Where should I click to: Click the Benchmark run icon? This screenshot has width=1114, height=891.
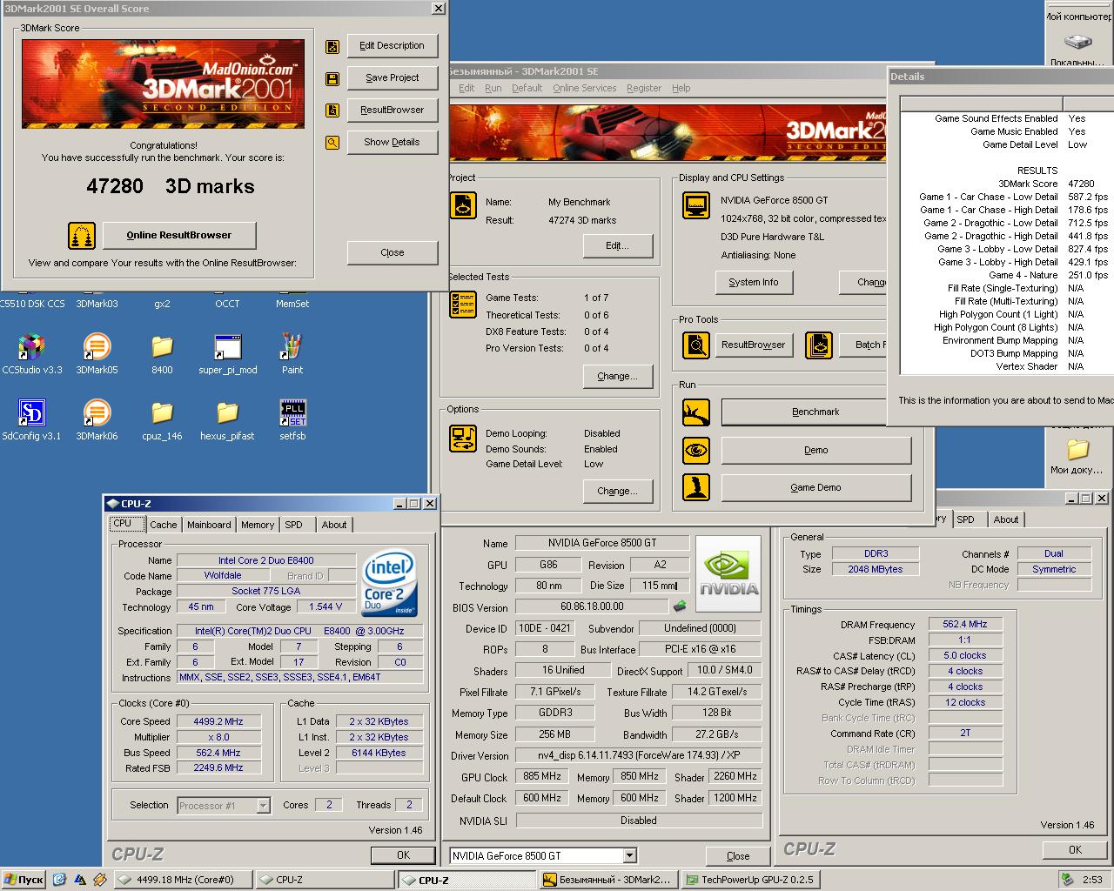(x=696, y=412)
